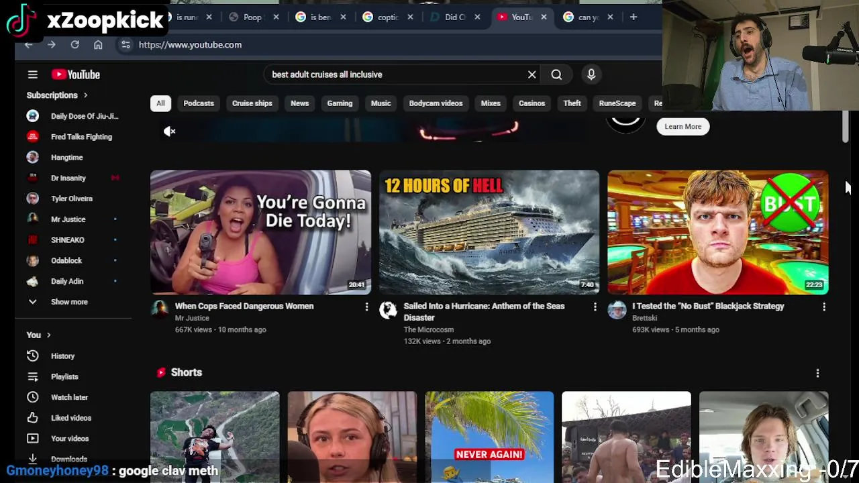
Task: Open options for No Bust Blackjack video
Action: pyautogui.click(x=824, y=307)
